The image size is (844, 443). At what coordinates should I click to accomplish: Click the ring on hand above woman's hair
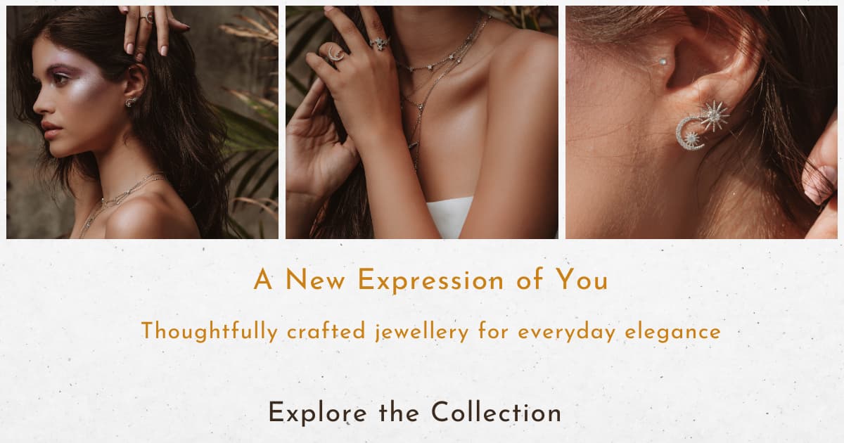[151, 19]
